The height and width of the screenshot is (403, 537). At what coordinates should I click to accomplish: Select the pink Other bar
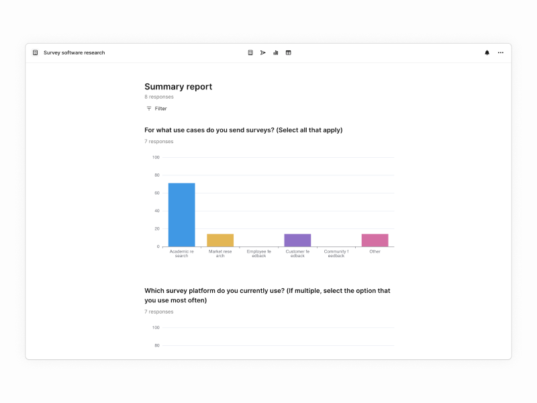point(375,240)
